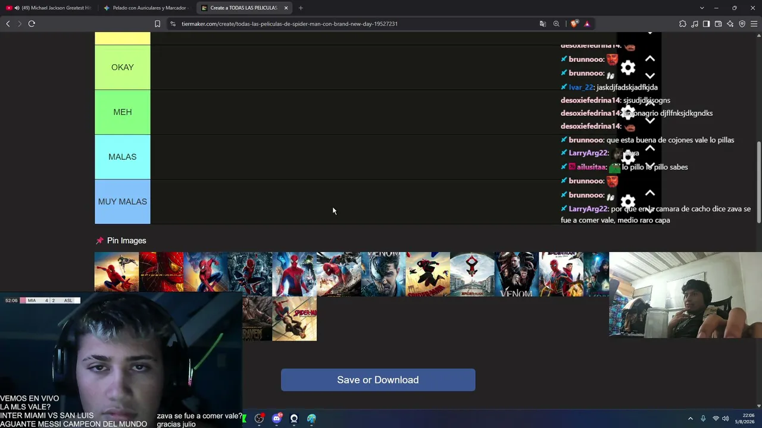
Task: Open settings gear for the OKAY tier
Action: tap(628, 68)
